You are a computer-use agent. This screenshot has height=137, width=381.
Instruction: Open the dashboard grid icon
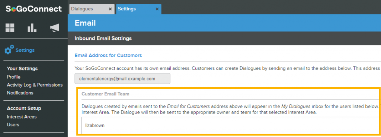pos(10,28)
